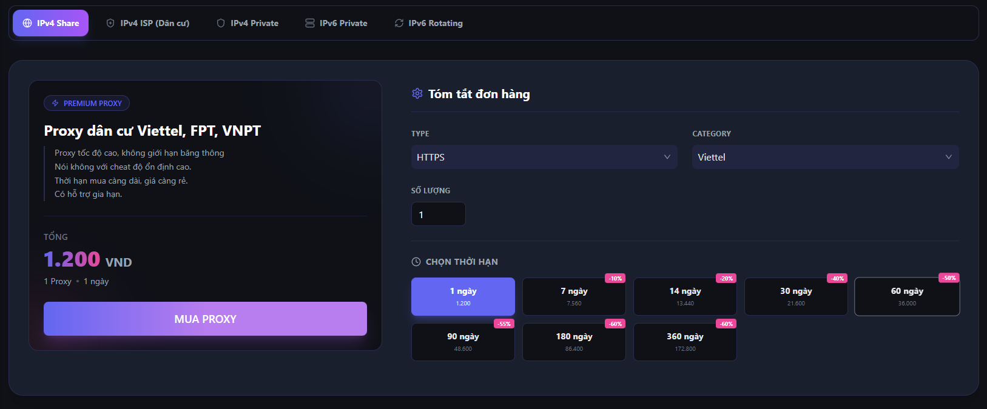987x409 pixels.
Task: Select the 30 ngày duration option
Action: point(796,296)
